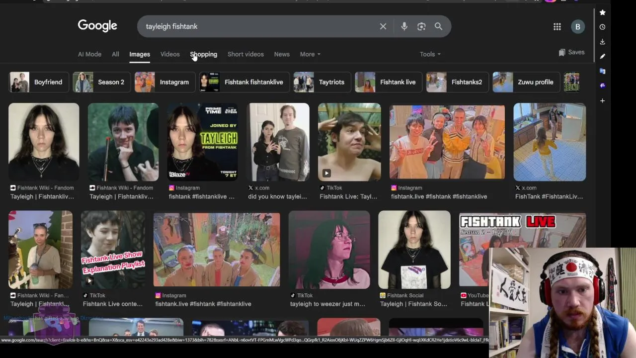The height and width of the screenshot is (358, 636).
Task: Filter images by Season 2 chip
Action: point(102,82)
